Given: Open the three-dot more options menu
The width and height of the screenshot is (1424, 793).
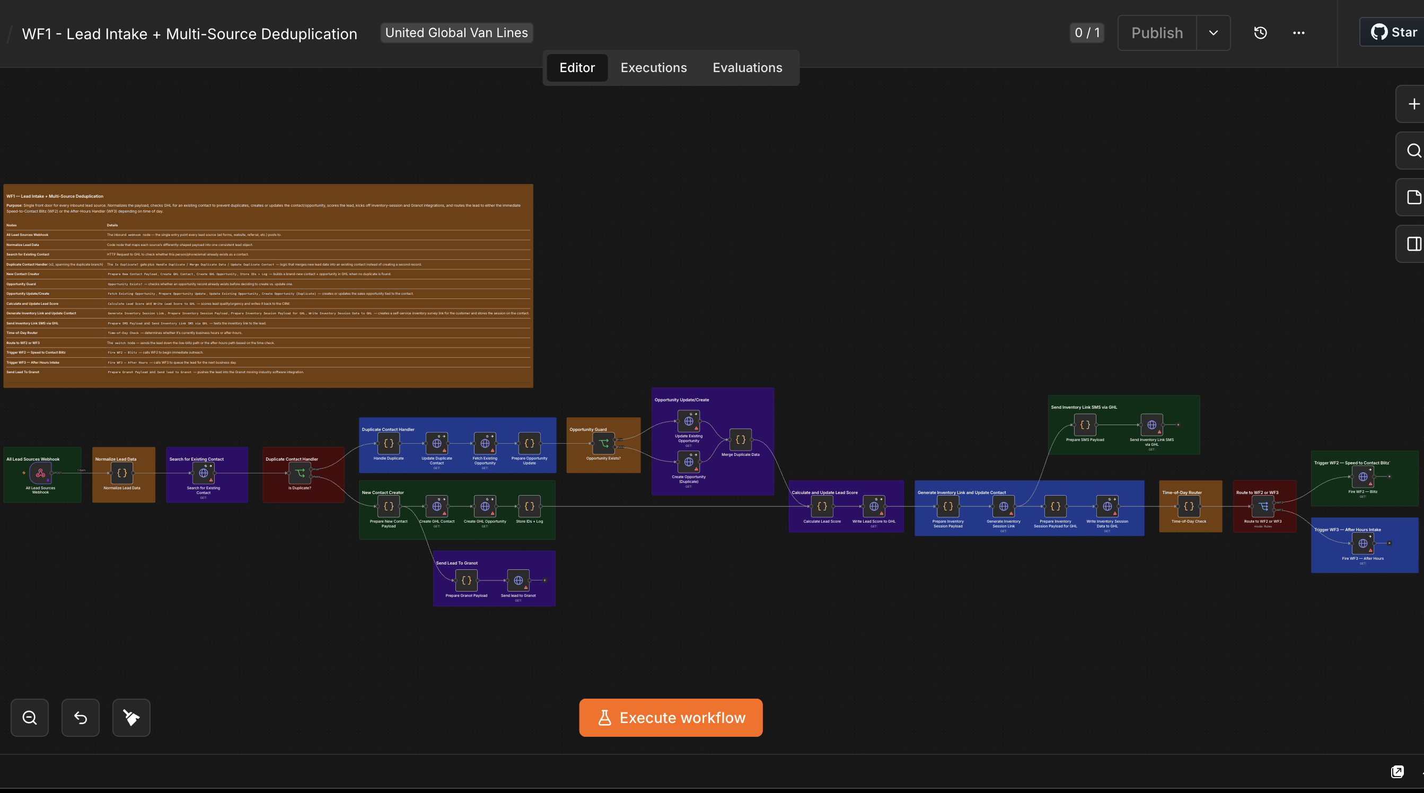Looking at the screenshot, I should 1298,33.
